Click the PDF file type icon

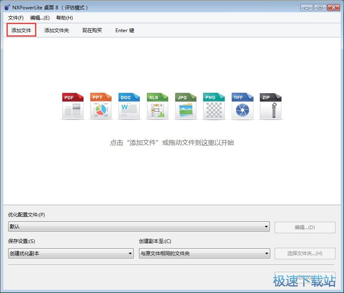[73, 106]
